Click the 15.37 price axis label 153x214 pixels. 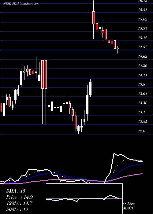pyautogui.click(x=143, y=28)
